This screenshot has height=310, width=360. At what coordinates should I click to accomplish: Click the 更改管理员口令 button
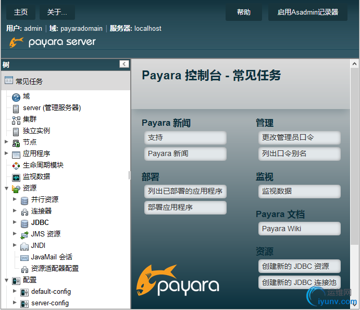click(300, 138)
